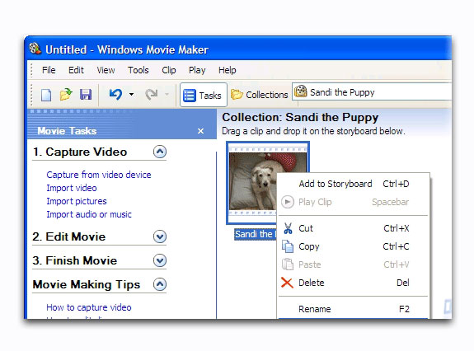This screenshot has width=474, height=351.
Task: Collapse the Movie Making Tips section
Action: pos(160,284)
